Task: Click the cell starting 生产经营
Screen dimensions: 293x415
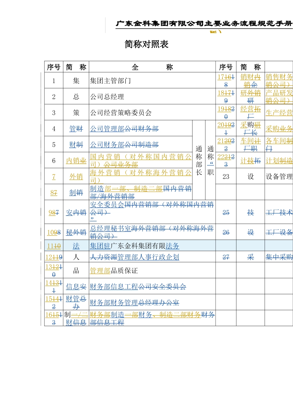Action: pos(279,113)
